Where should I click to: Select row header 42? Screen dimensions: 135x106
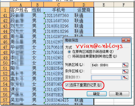(x=5, y=21)
